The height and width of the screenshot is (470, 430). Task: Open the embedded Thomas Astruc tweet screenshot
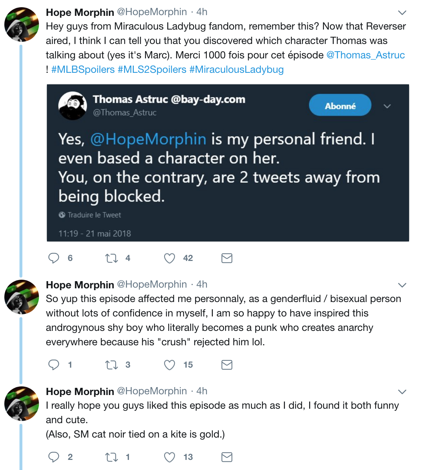(x=228, y=163)
